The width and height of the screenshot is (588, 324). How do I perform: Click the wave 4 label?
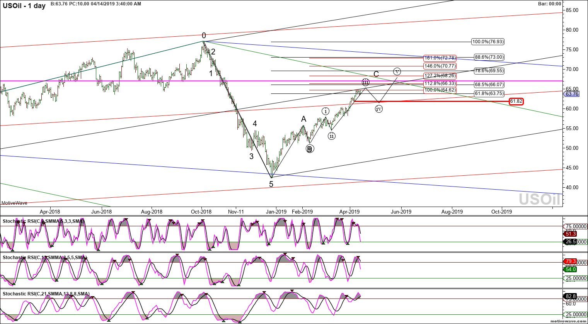tap(255, 124)
